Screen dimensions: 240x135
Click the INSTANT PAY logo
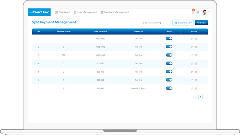[x=39, y=12]
